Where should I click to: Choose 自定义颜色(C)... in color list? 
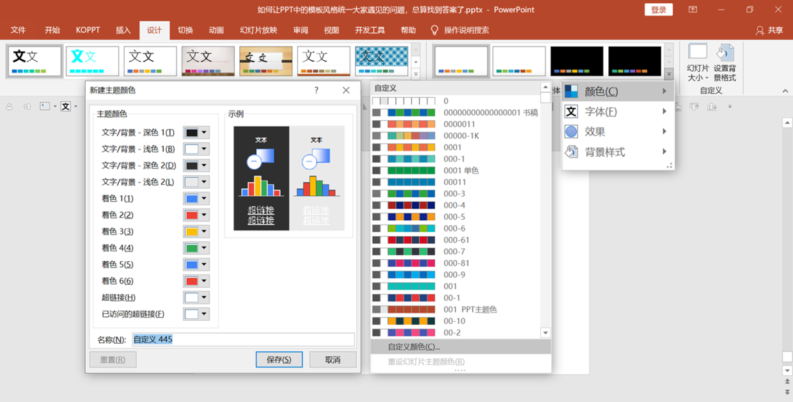tap(460, 347)
